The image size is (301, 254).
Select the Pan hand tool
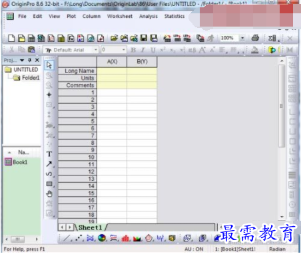(49, 194)
